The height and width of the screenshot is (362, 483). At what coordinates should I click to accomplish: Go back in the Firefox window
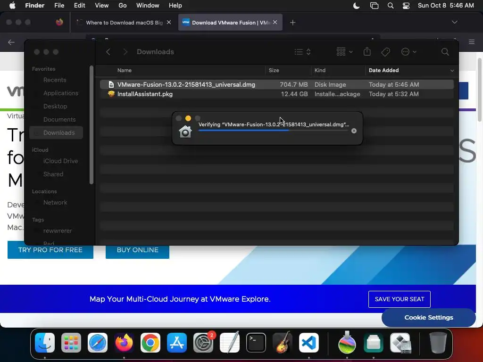pyautogui.click(x=11, y=42)
